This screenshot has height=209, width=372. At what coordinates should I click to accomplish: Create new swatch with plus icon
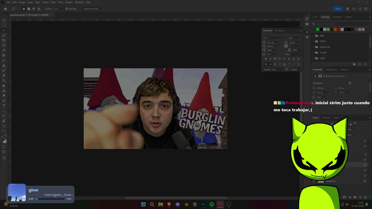360,64
